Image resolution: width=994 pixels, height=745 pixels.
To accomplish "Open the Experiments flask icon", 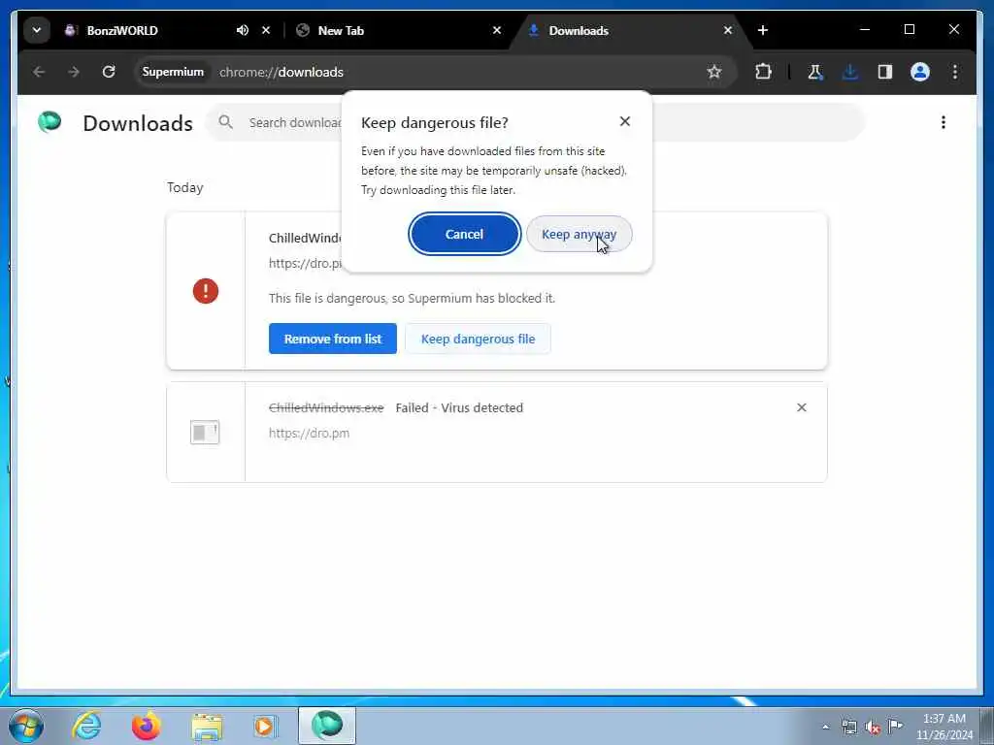I will [815, 72].
